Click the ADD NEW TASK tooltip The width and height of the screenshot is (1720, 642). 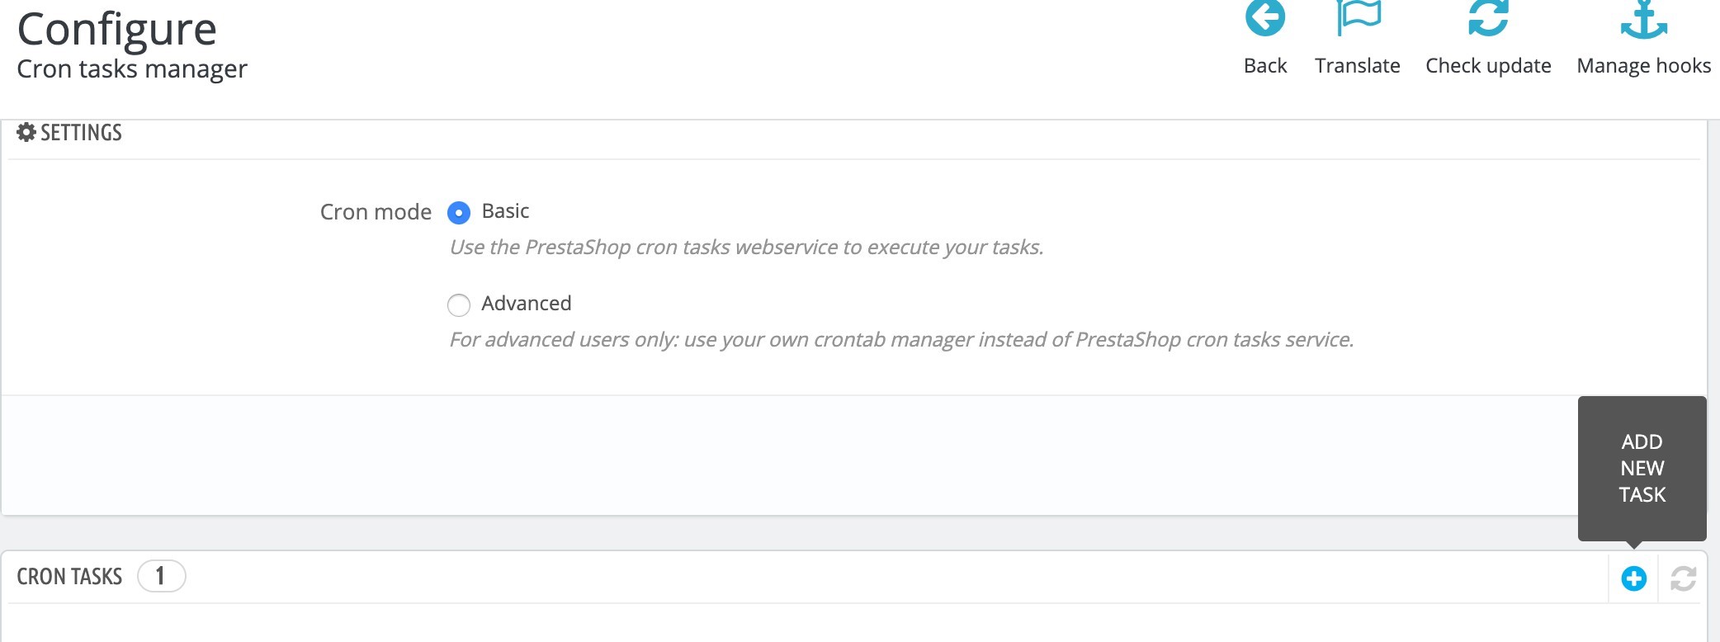click(1642, 468)
